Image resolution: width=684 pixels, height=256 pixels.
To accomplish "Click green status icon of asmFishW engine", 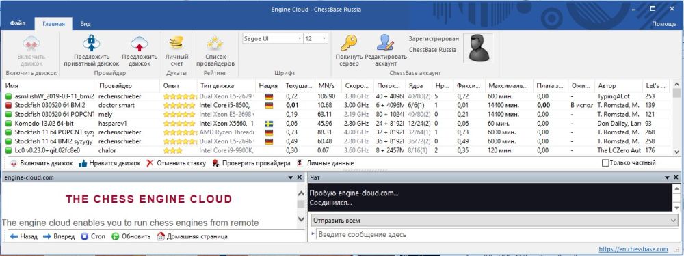I will pyautogui.click(x=9, y=96).
